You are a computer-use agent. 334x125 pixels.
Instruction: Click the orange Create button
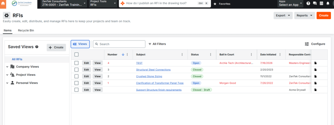coord(324,16)
